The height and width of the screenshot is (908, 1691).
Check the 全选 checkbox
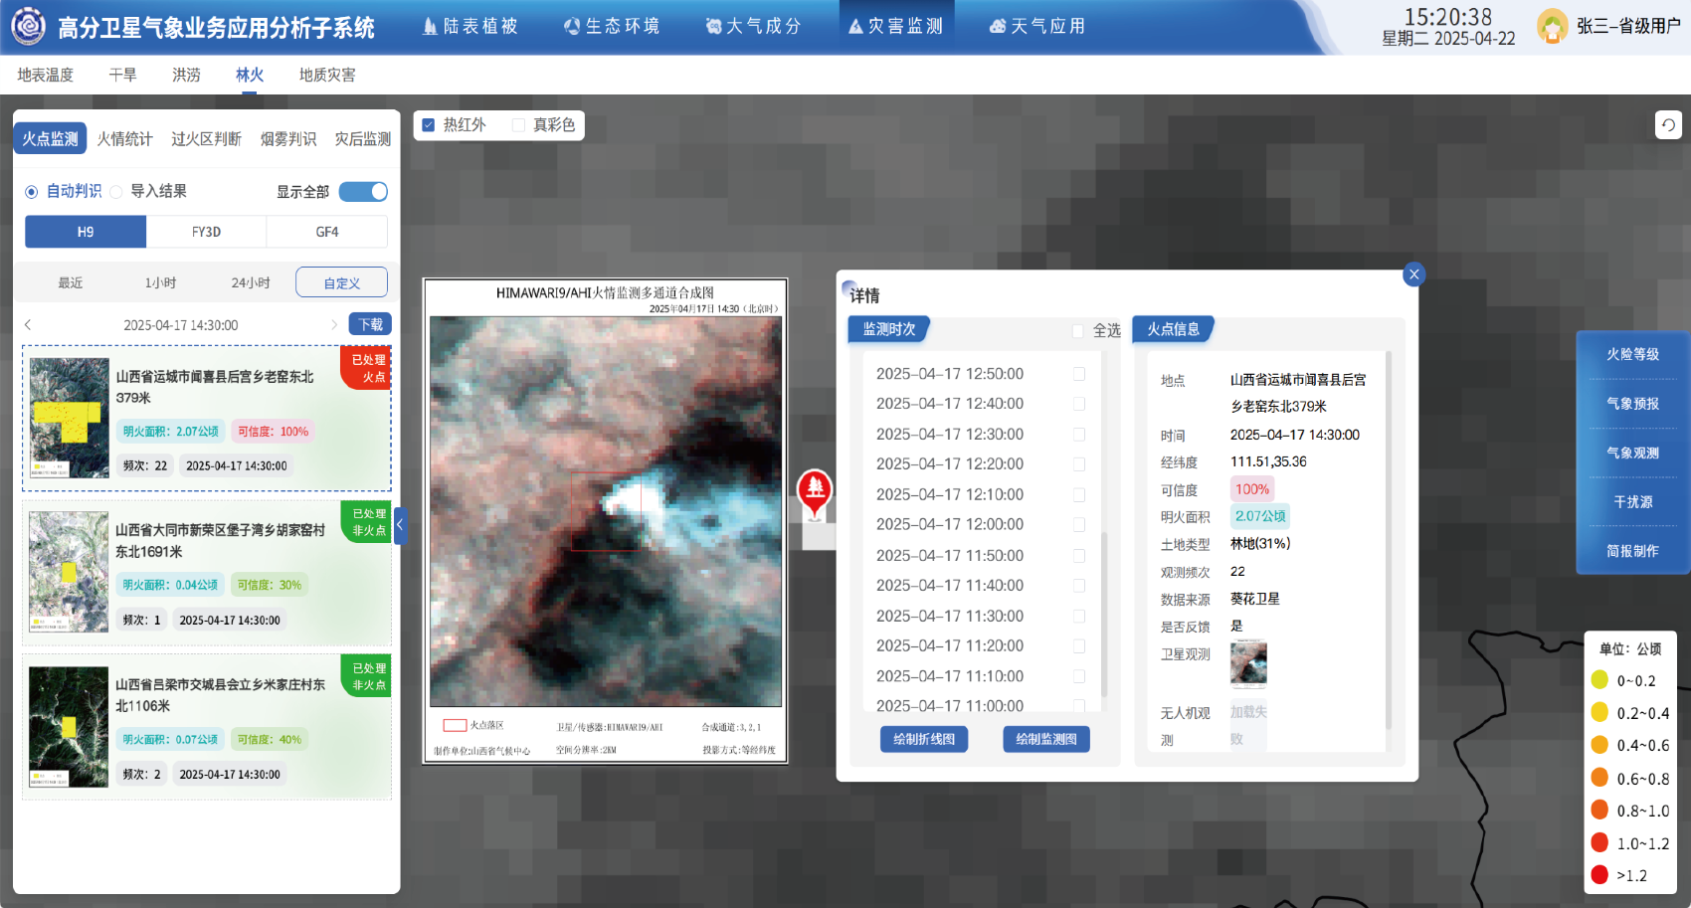[1078, 331]
